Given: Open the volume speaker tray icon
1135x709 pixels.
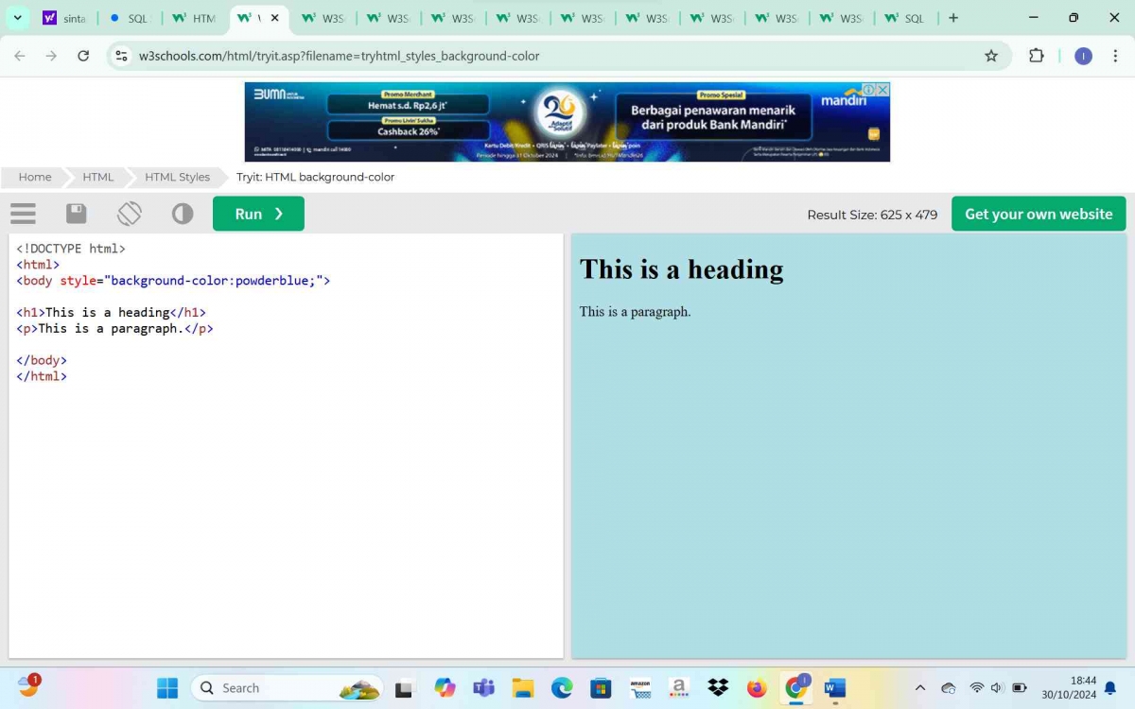Looking at the screenshot, I should click(998, 687).
